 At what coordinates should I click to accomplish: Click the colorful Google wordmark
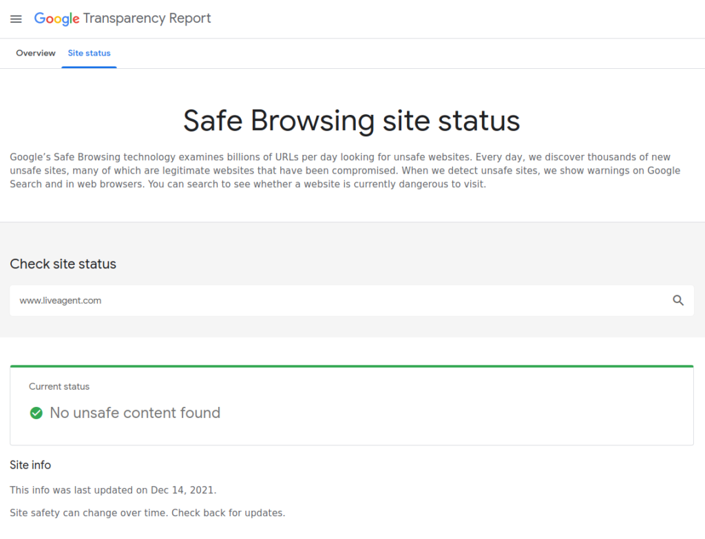56,19
